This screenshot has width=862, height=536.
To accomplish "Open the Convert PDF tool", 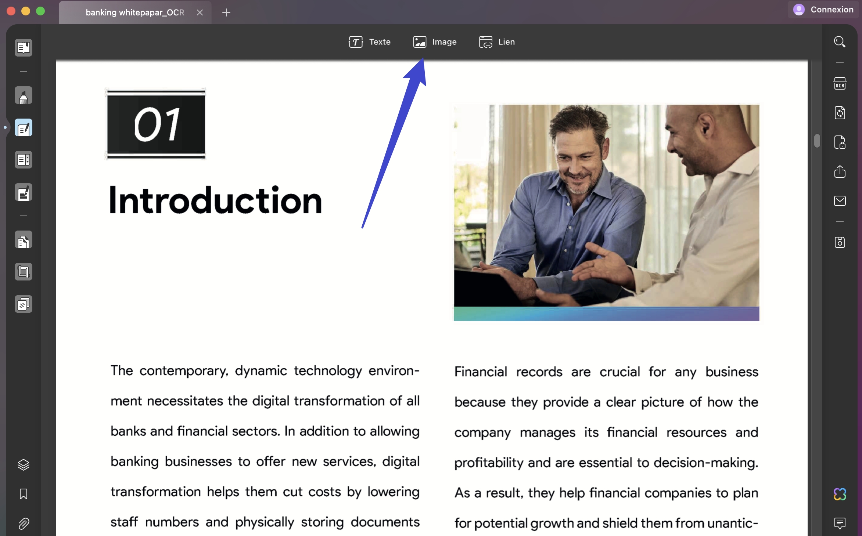I will 840,113.
